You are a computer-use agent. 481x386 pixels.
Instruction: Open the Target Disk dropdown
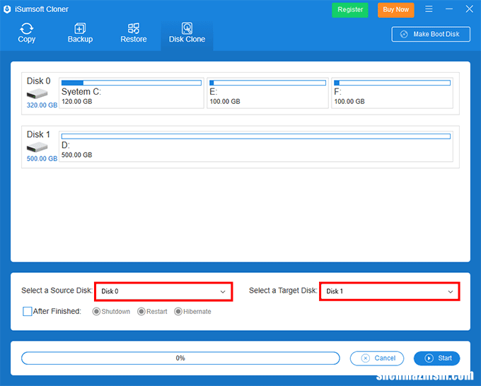tap(390, 291)
